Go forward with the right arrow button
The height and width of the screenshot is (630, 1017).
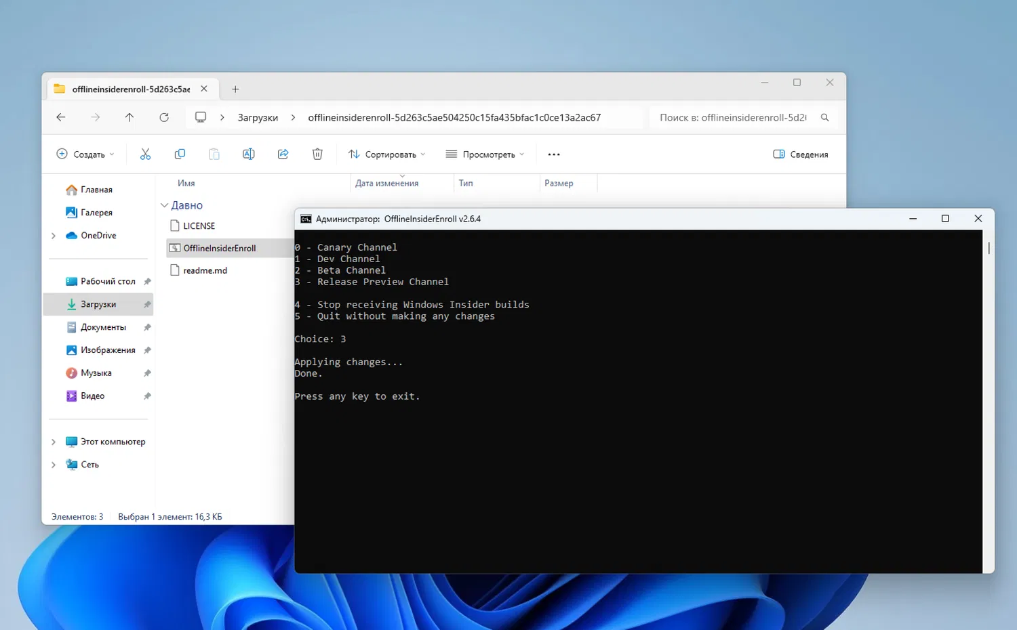(x=96, y=117)
